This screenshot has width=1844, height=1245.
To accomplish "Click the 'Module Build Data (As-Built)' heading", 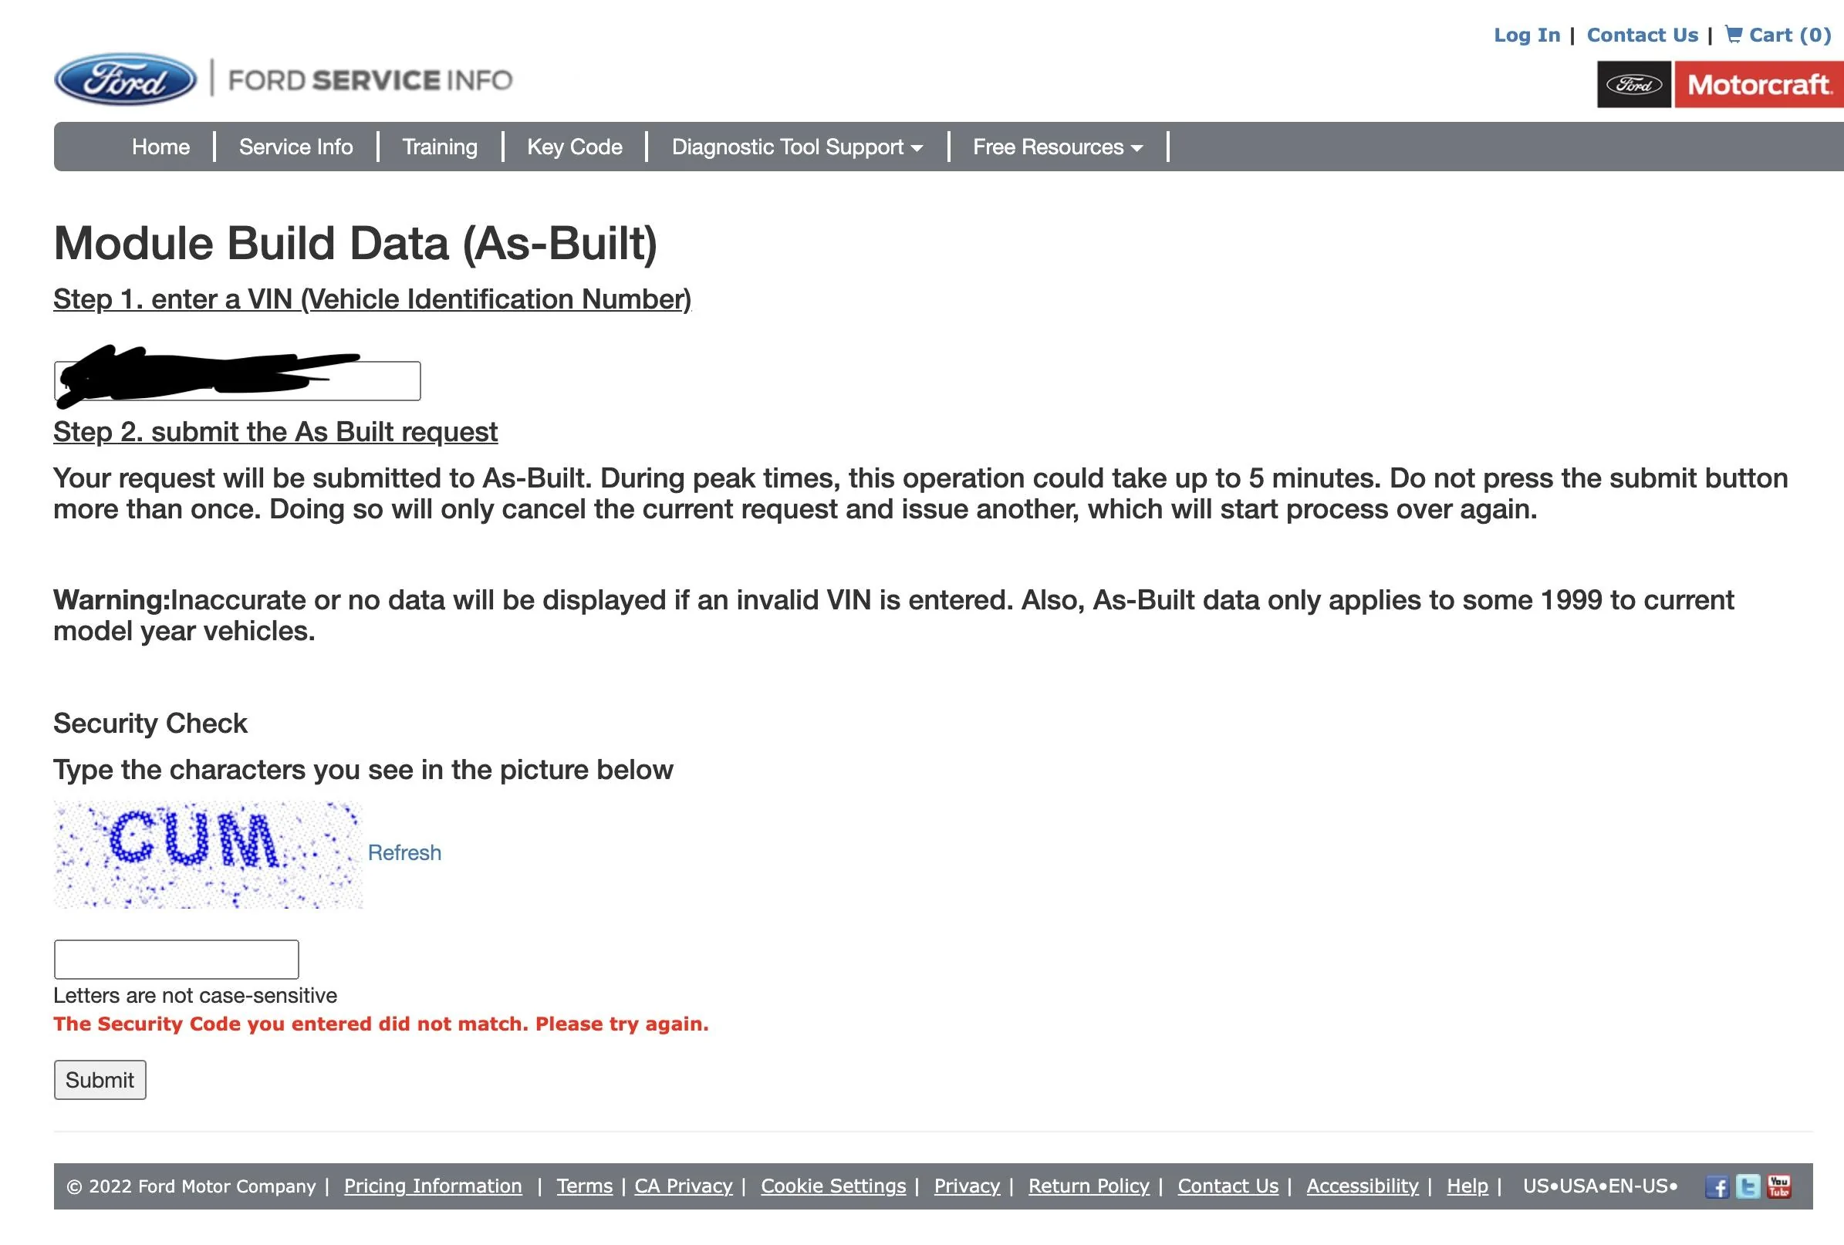I will coord(356,244).
